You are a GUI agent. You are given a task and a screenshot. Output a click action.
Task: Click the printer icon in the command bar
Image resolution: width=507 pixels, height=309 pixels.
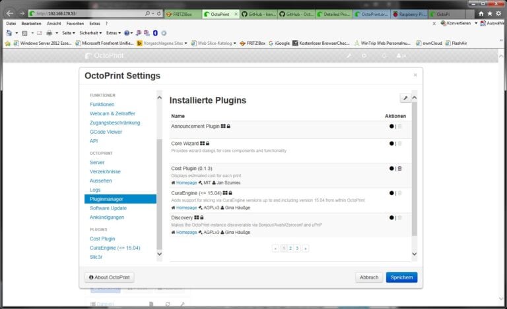point(49,33)
